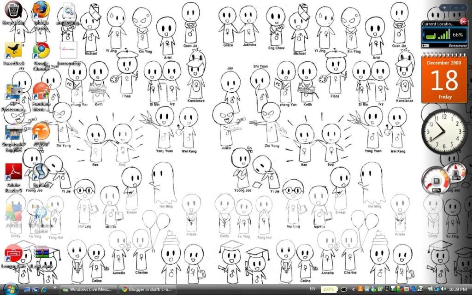
Task: Click the sidebar add gadget plus button
Action: 444,8
